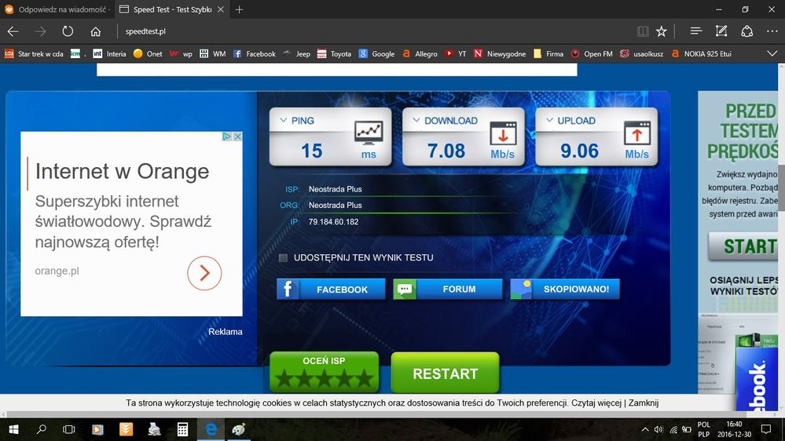
Task: Open Star trek w cda bookmark
Action: click(34, 54)
